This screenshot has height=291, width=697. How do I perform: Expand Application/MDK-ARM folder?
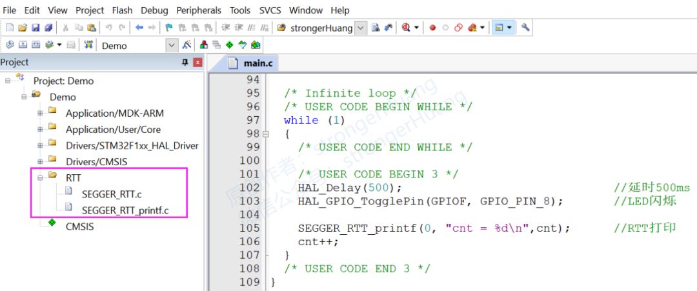click(x=41, y=114)
